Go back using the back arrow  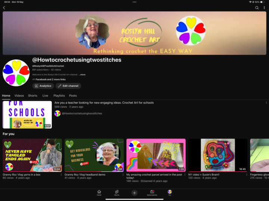pos(4,8)
